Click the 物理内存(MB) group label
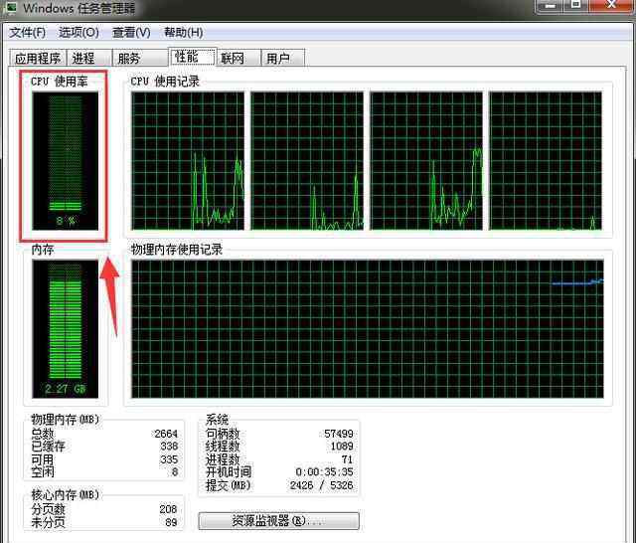The height and width of the screenshot is (543, 636). point(66,420)
